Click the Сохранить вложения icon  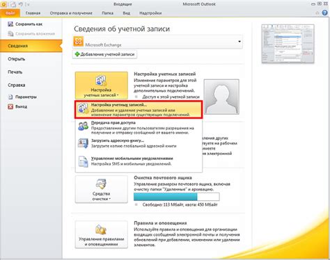point(10,34)
